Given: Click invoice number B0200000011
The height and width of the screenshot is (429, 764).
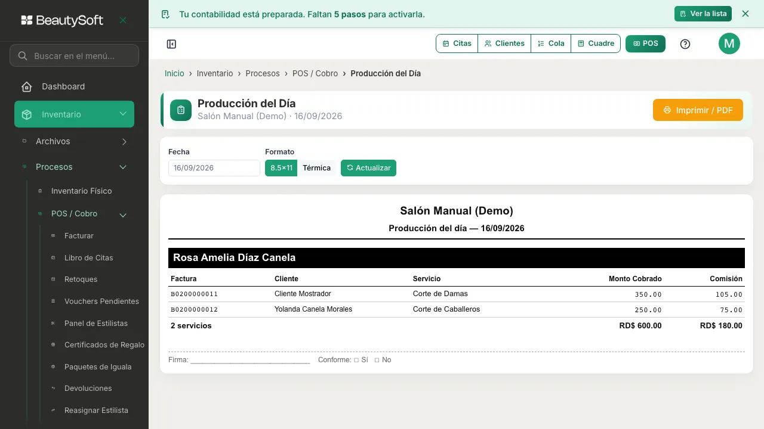Looking at the screenshot, I should pos(195,294).
